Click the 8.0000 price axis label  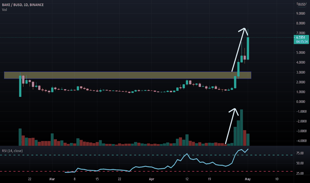click(300, 23)
